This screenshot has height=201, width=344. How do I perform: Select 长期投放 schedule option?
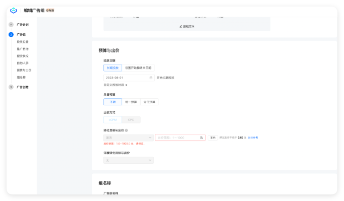(x=112, y=68)
